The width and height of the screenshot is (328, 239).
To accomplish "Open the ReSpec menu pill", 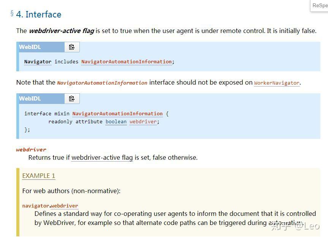I will pyautogui.click(x=320, y=6).
